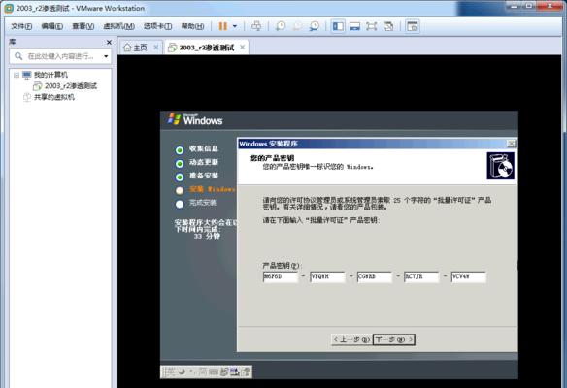This screenshot has width=567, height=388.
Task: Toggle the IME half-width moon icon
Action: click(x=183, y=372)
